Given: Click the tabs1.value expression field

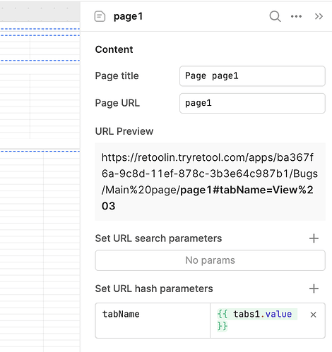Looking at the screenshot, I should coord(257,320).
